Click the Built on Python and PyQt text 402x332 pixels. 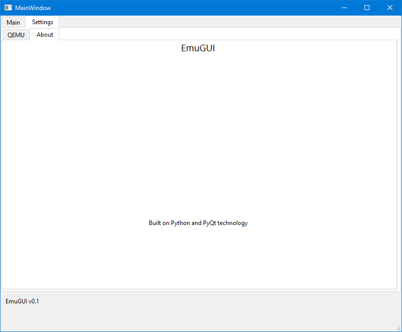pyautogui.click(x=198, y=223)
